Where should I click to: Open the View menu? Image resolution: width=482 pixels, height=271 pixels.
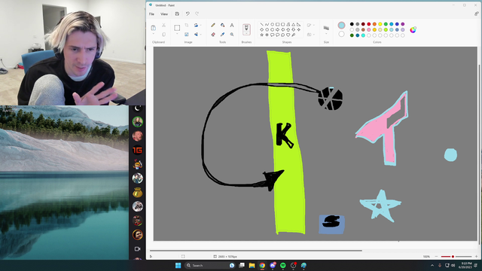[x=164, y=14]
